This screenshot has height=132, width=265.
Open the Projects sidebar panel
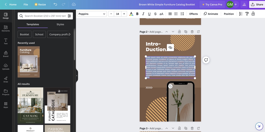coord(6,92)
